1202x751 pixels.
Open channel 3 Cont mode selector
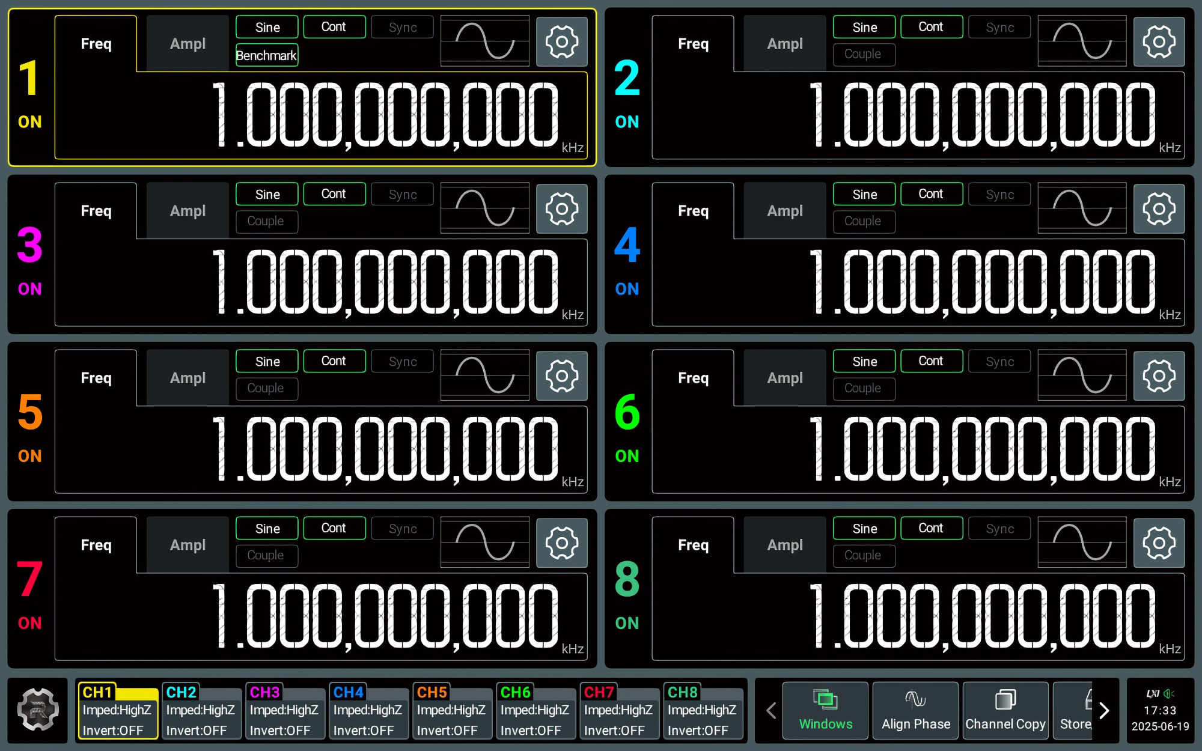(334, 194)
